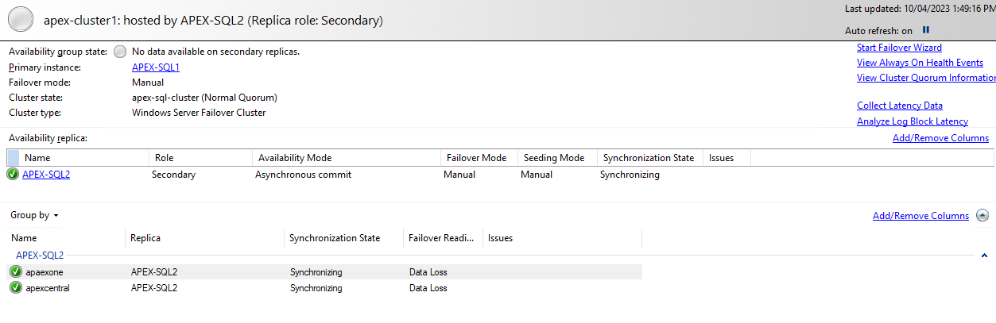The image size is (996, 323).
Task: Sort by Availability Mode column header
Action: tap(295, 158)
